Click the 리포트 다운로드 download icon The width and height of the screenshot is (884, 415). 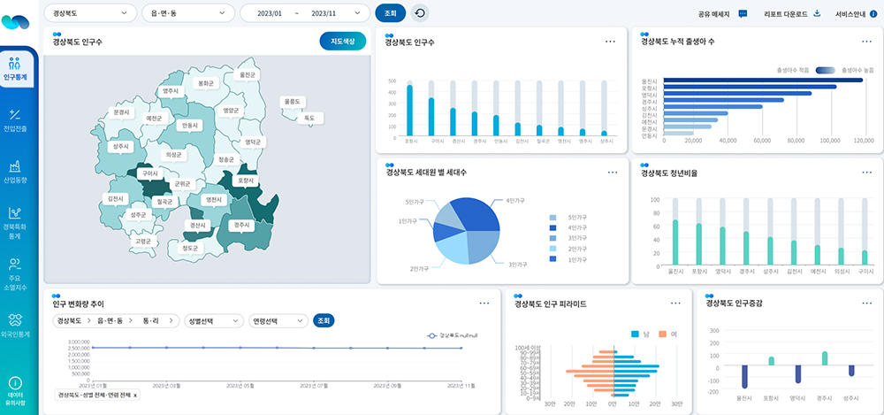point(818,13)
